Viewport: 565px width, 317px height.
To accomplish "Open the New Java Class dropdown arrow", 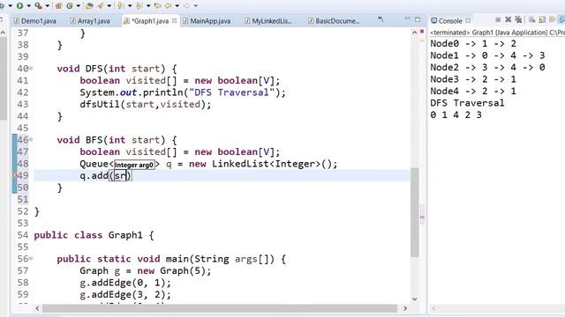I will click(78, 6).
